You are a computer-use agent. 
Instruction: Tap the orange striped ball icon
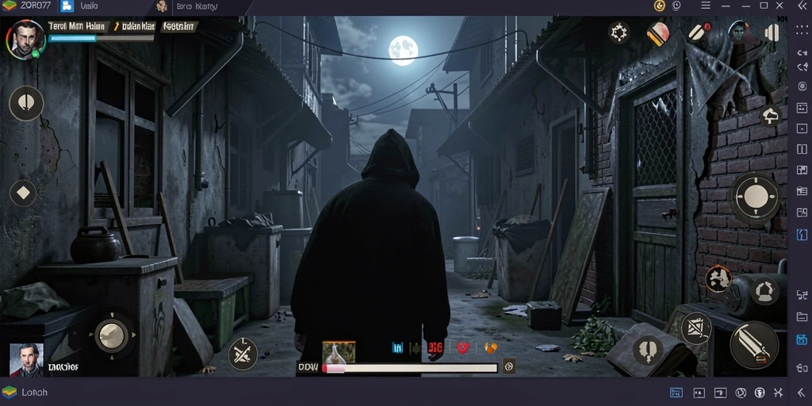click(658, 34)
